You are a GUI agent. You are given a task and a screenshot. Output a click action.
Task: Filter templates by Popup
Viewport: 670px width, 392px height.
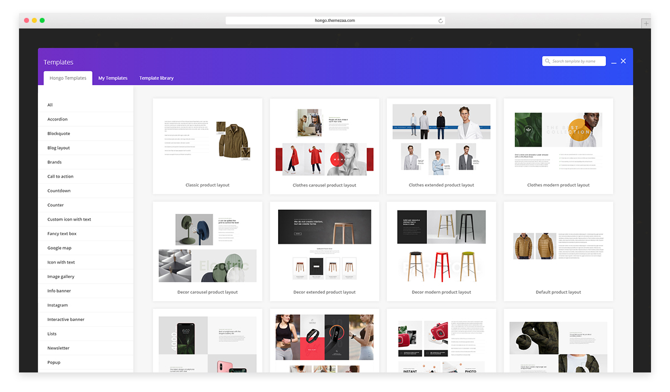pos(85,362)
